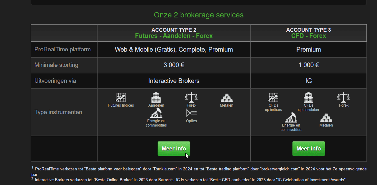Open Meer info for CFD - Forex account
377x185 pixels.
(308, 149)
